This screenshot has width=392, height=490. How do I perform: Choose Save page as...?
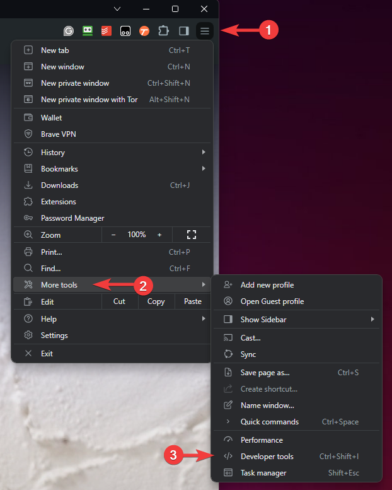coord(296,373)
